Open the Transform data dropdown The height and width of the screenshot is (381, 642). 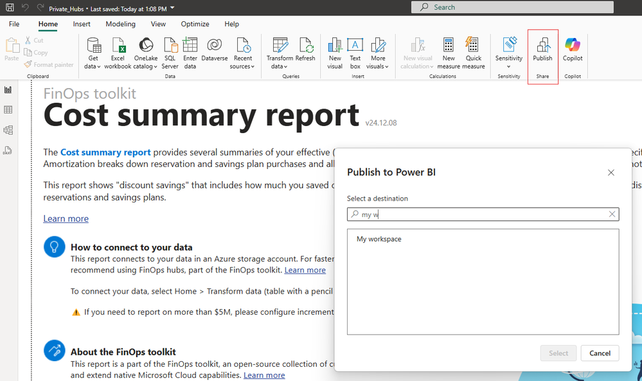point(280,53)
